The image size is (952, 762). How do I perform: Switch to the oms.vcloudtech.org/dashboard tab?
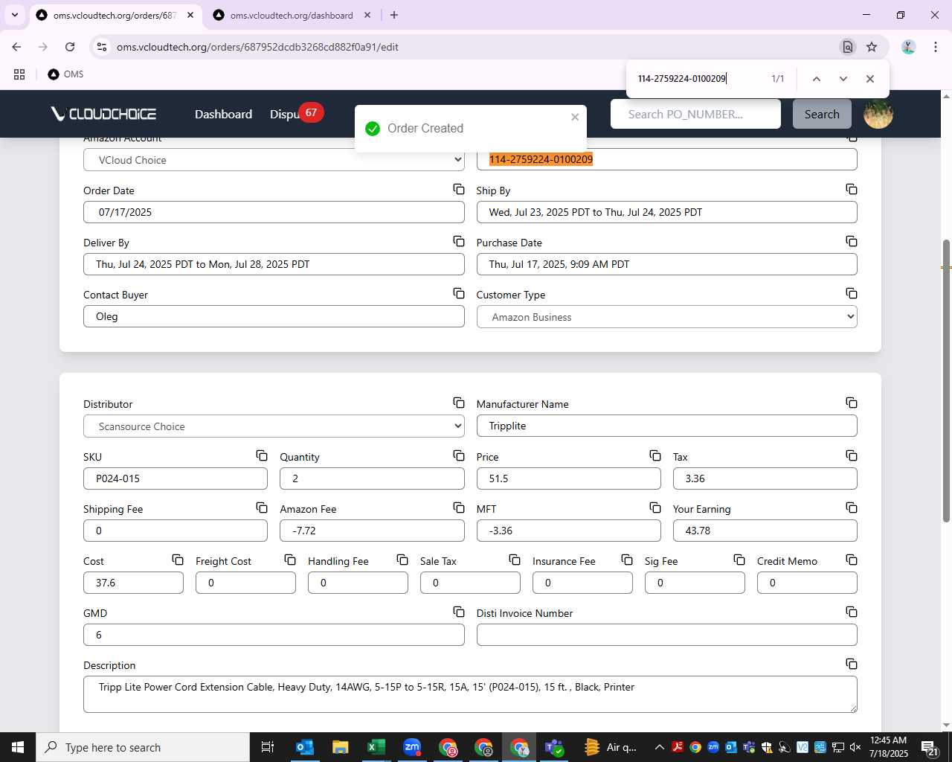pos(292,15)
